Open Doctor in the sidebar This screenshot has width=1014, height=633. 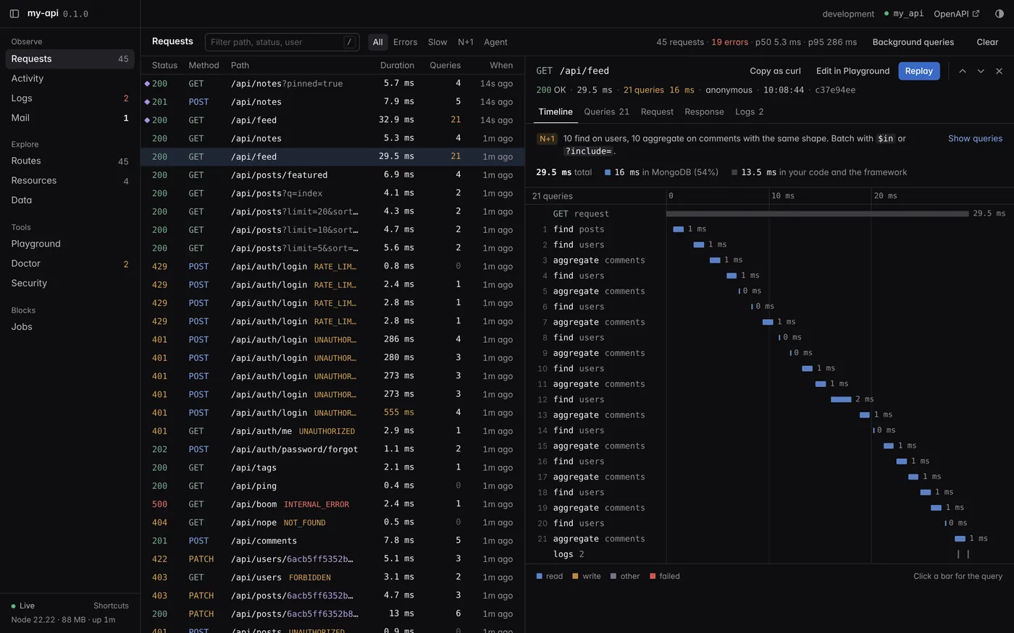click(x=70, y=263)
